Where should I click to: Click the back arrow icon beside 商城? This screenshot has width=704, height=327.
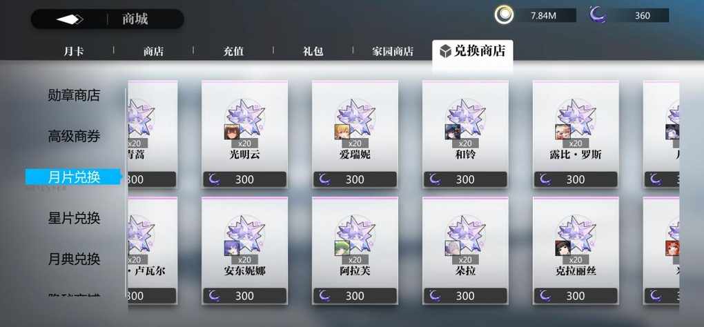(70, 19)
